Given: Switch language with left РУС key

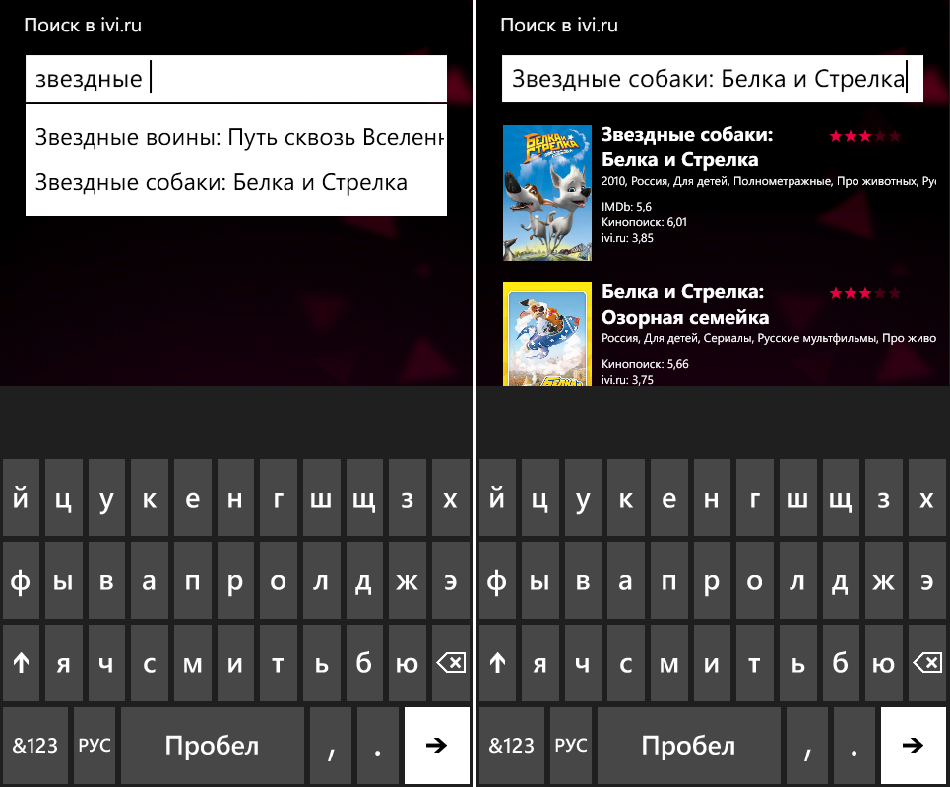Looking at the screenshot, I should pyautogui.click(x=95, y=745).
